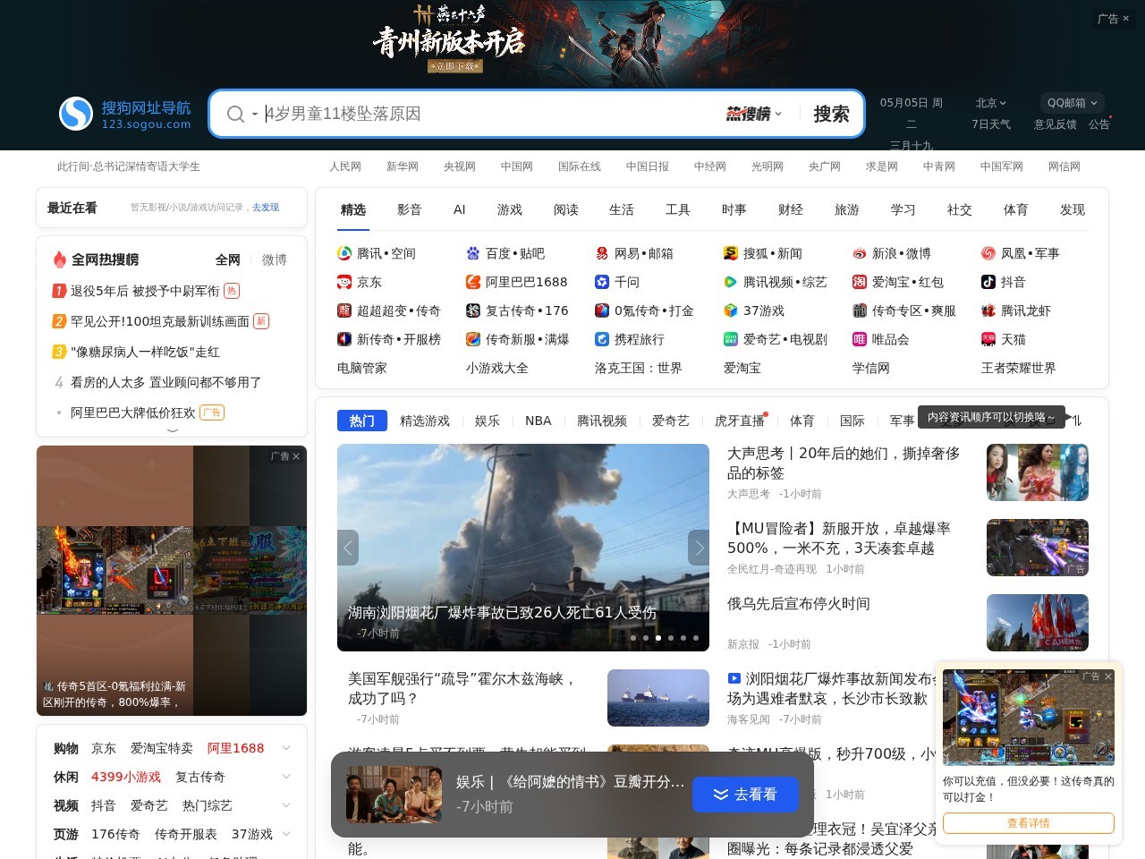1145x859 pixels.
Task: Open the 人民网 link
Action: 345,166
